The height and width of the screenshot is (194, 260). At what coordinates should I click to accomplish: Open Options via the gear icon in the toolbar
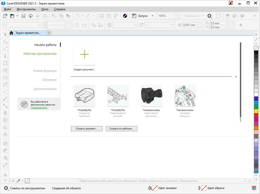point(209,16)
